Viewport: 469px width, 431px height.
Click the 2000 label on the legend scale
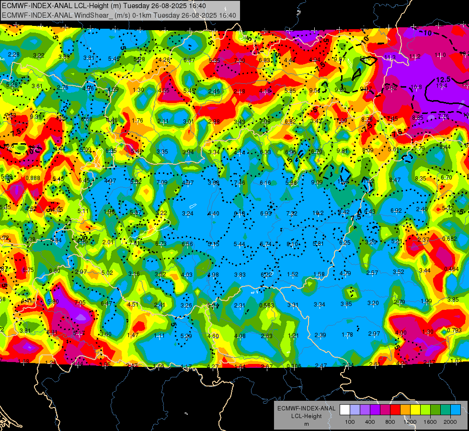click(x=450, y=422)
